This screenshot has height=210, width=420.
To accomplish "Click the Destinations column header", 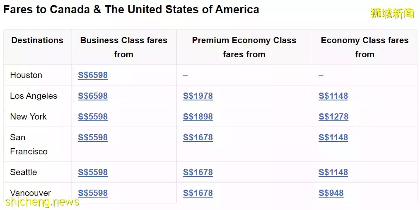I will pos(37,40).
